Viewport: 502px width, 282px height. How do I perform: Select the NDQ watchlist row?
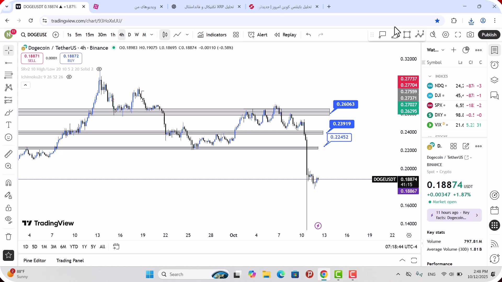click(454, 86)
